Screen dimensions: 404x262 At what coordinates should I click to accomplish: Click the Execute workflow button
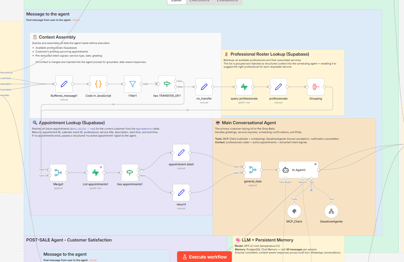(204, 257)
